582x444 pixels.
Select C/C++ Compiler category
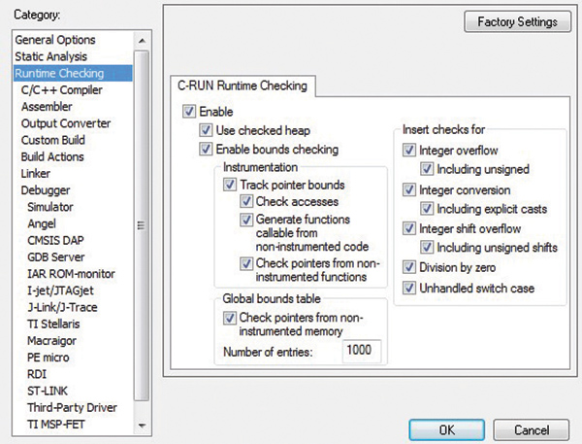point(60,89)
